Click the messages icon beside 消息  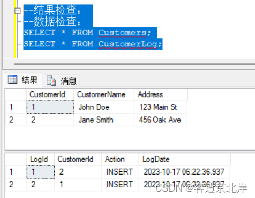(x=51, y=81)
